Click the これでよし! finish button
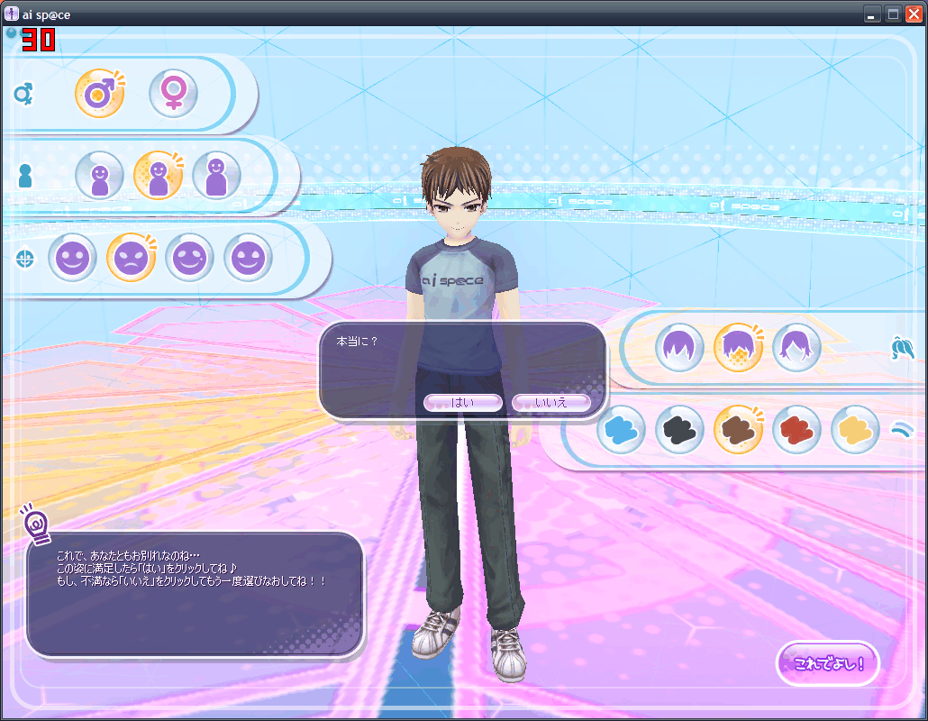 [828, 663]
